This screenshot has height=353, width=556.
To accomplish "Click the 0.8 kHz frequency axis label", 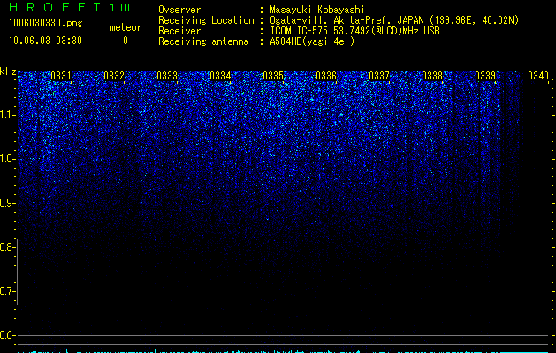I will click(7, 247).
